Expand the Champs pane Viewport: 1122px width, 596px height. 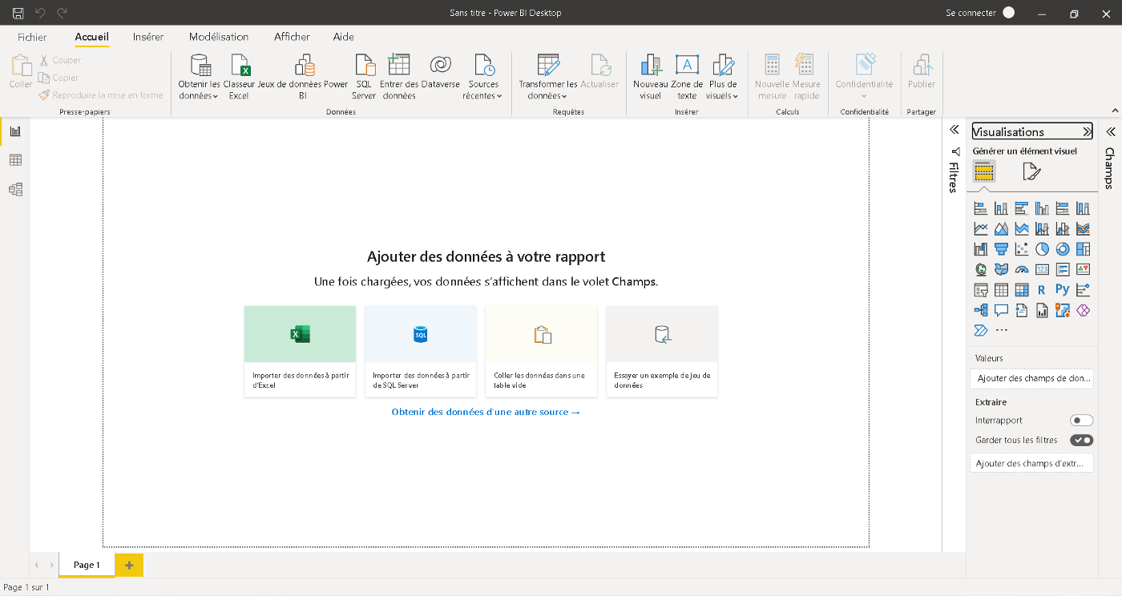pyautogui.click(x=1111, y=131)
